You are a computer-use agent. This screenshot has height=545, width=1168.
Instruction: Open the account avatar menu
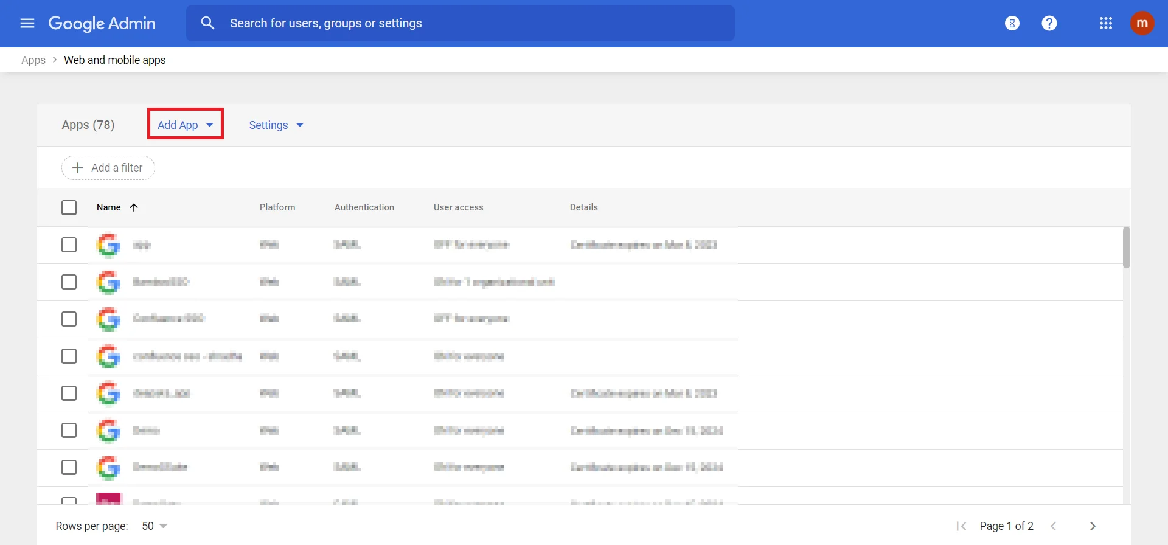tap(1142, 23)
